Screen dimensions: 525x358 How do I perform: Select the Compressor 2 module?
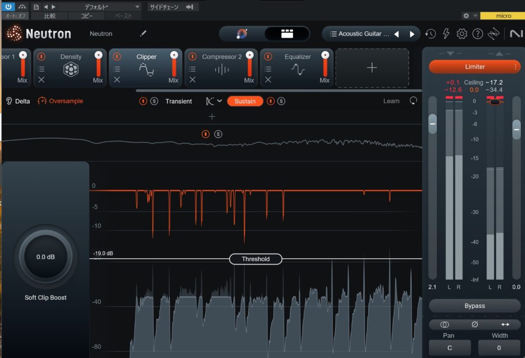[221, 57]
